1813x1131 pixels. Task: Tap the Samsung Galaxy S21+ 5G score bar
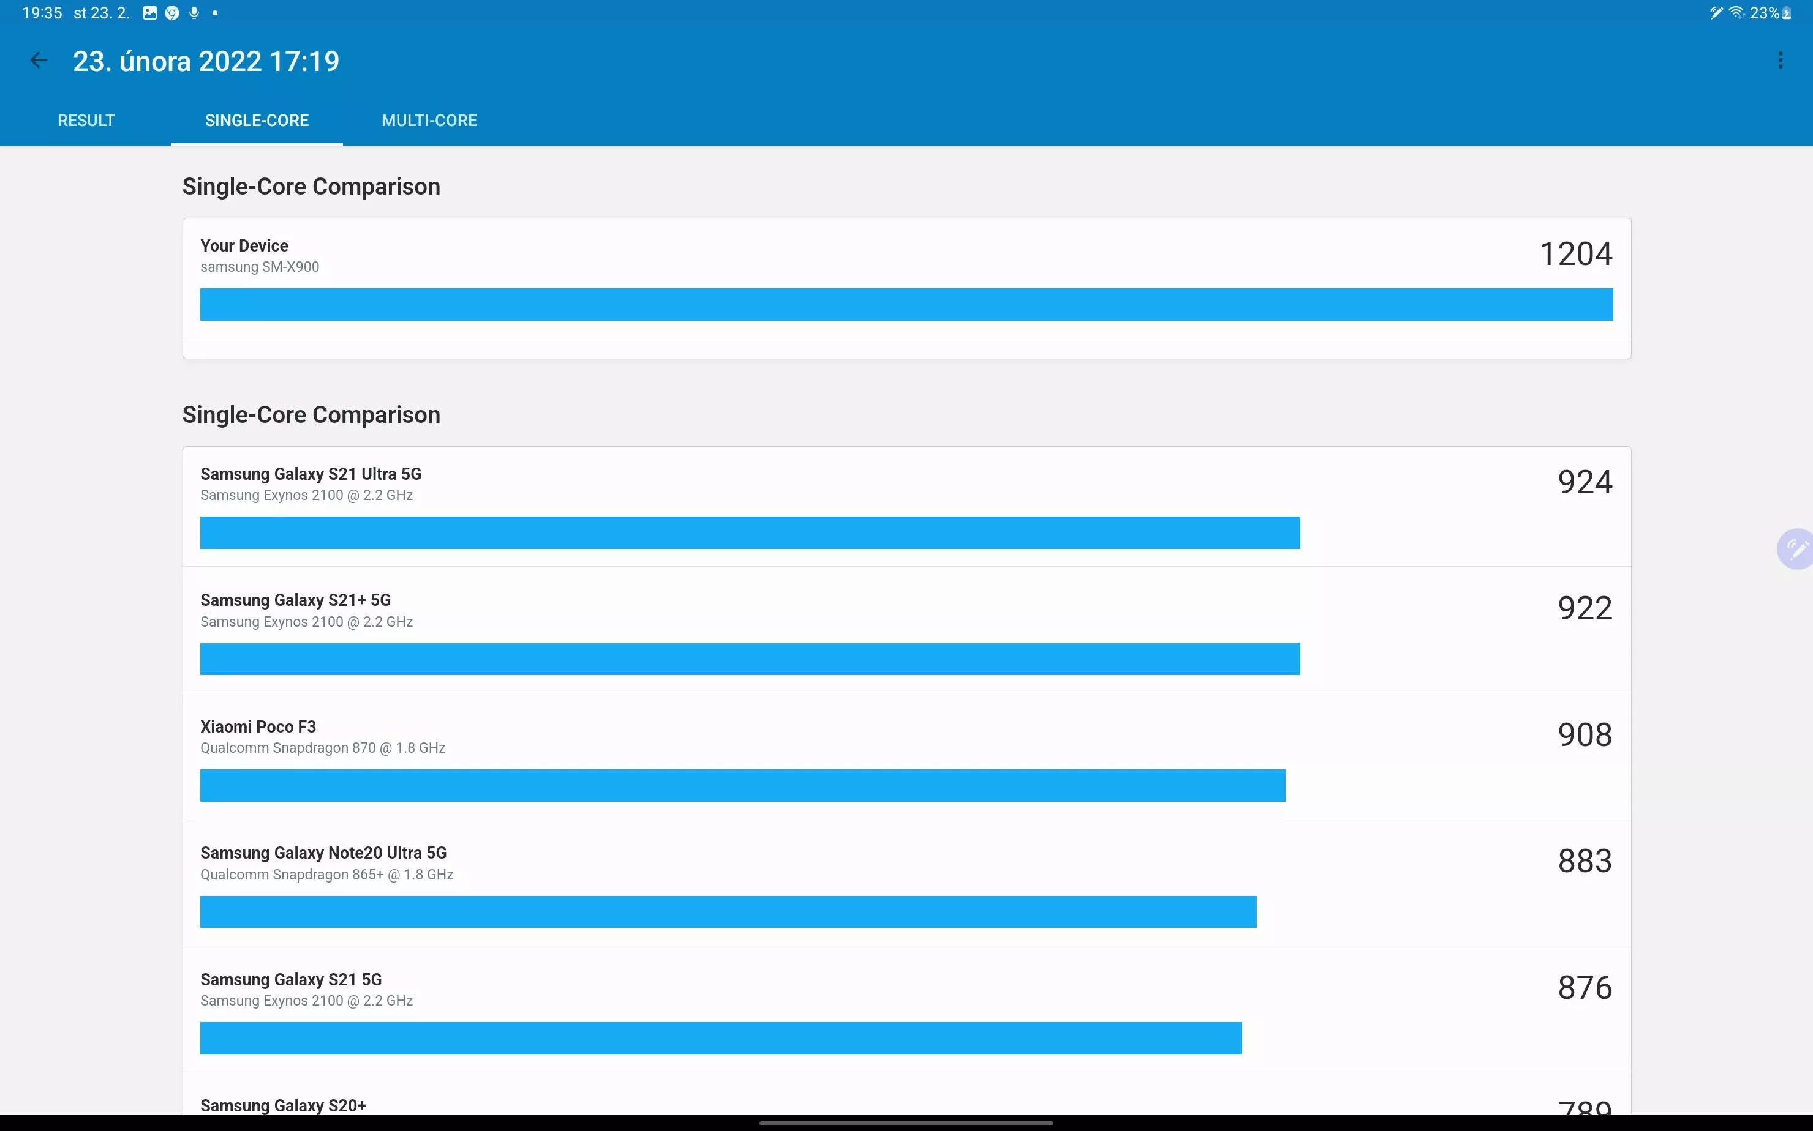(x=750, y=659)
